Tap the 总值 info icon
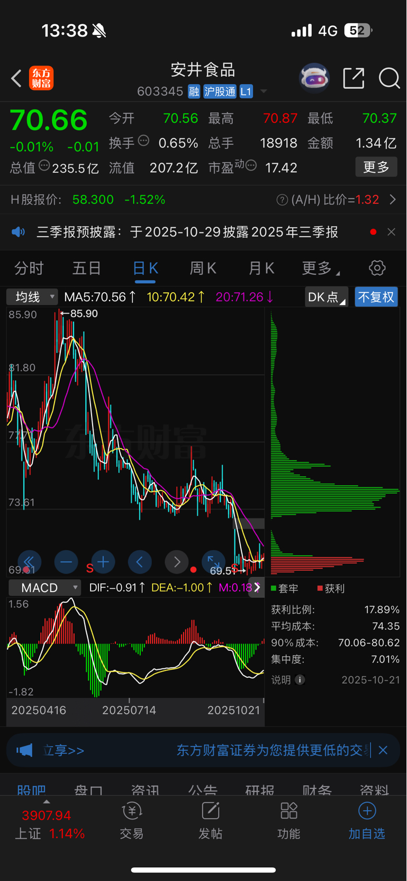Image resolution: width=407 pixels, height=881 pixels. point(44,166)
